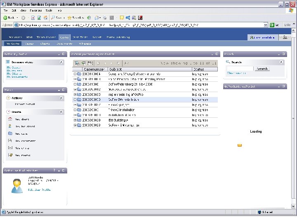Check the box for case 200311D004
Image resolution: width=297 pixels, height=223 pixels.
coord(75,74)
